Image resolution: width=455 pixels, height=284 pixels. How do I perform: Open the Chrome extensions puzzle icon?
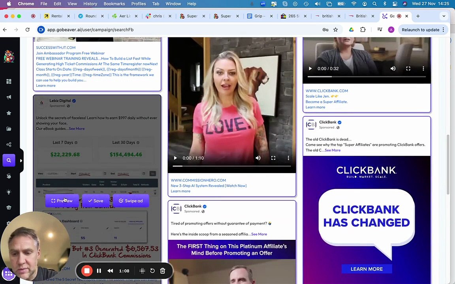(363, 30)
